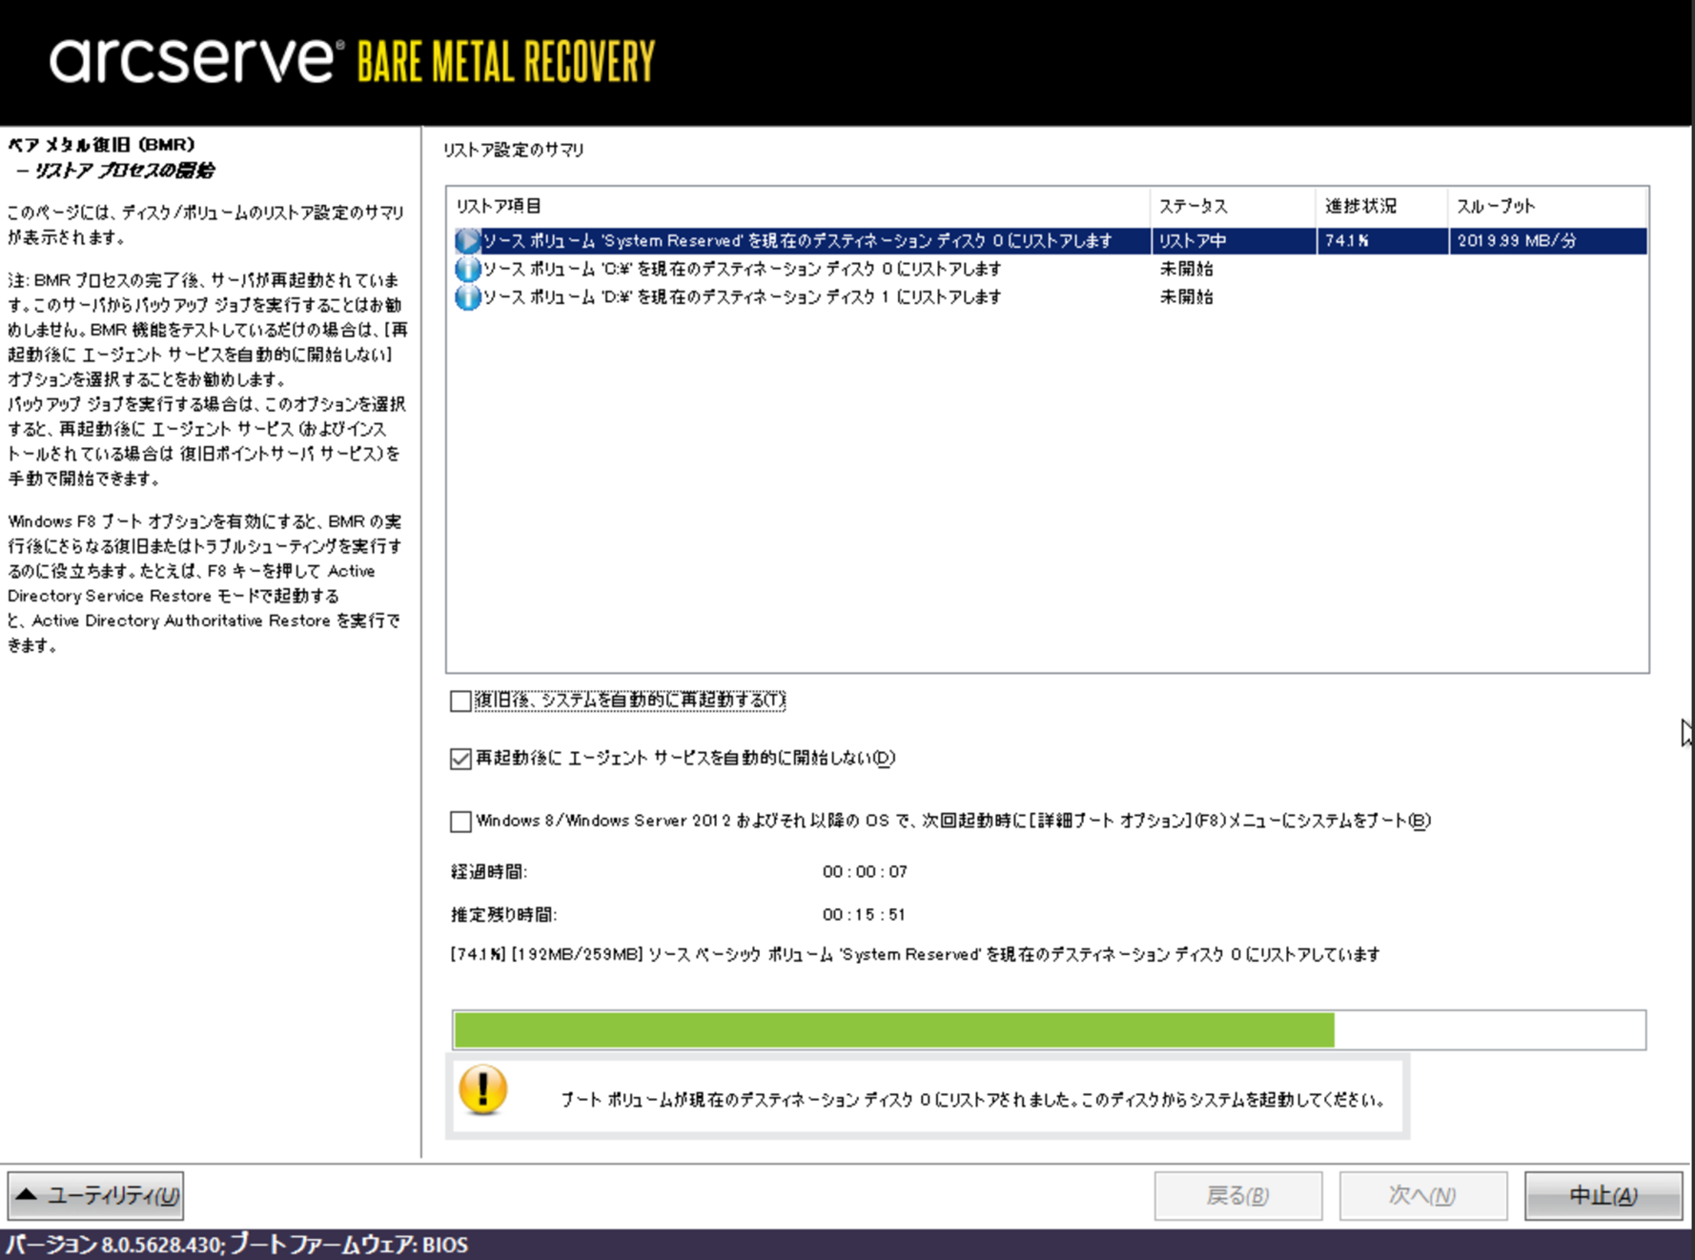
Task: Click the arcserve logo in header
Action: click(x=195, y=61)
